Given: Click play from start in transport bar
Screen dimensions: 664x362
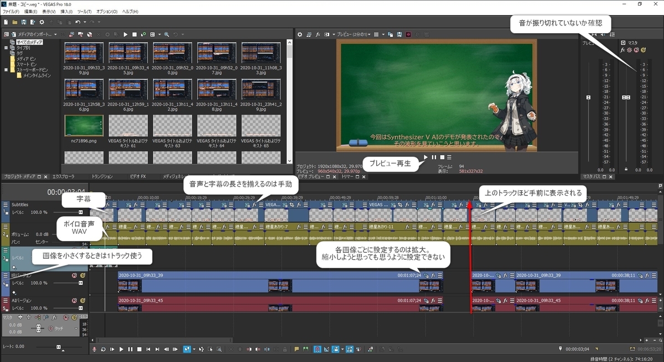Looking at the screenshot, I should pyautogui.click(x=112, y=349).
